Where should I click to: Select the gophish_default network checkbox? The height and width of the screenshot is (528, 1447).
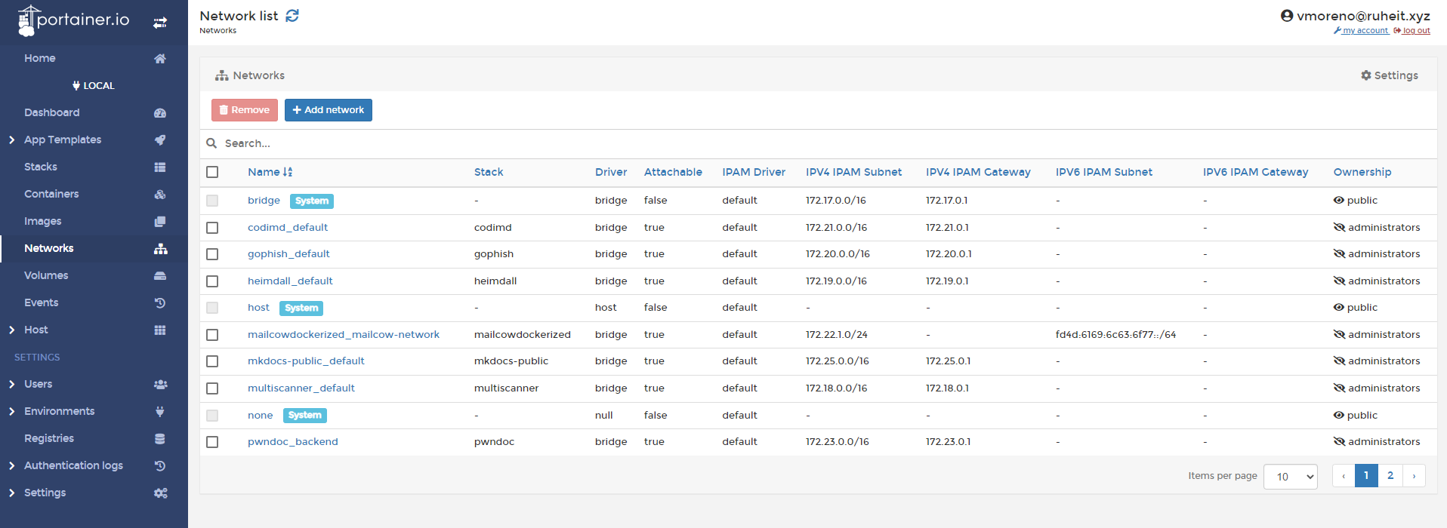coord(212,254)
